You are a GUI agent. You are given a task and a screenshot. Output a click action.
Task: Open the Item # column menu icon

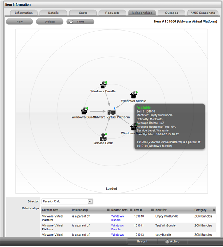point(152,210)
